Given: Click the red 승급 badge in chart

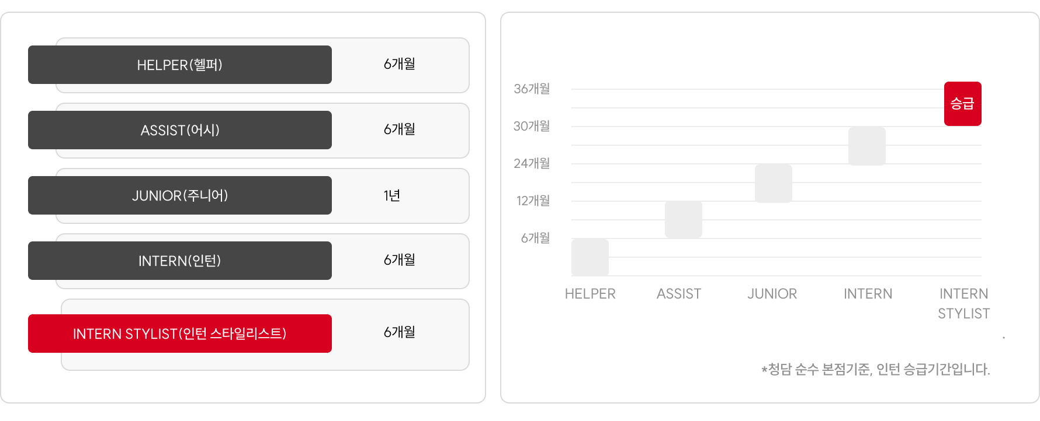Looking at the screenshot, I should [963, 104].
